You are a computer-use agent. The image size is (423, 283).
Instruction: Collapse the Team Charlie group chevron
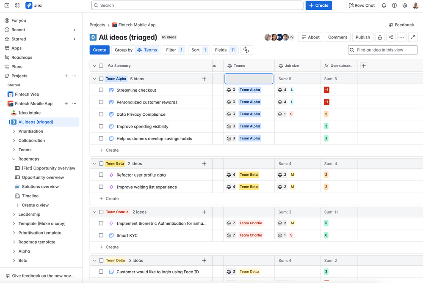pyautogui.click(x=94, y=212)
